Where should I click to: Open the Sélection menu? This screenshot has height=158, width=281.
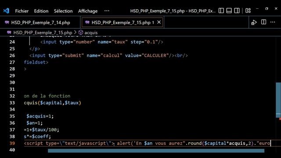(63, 11)
